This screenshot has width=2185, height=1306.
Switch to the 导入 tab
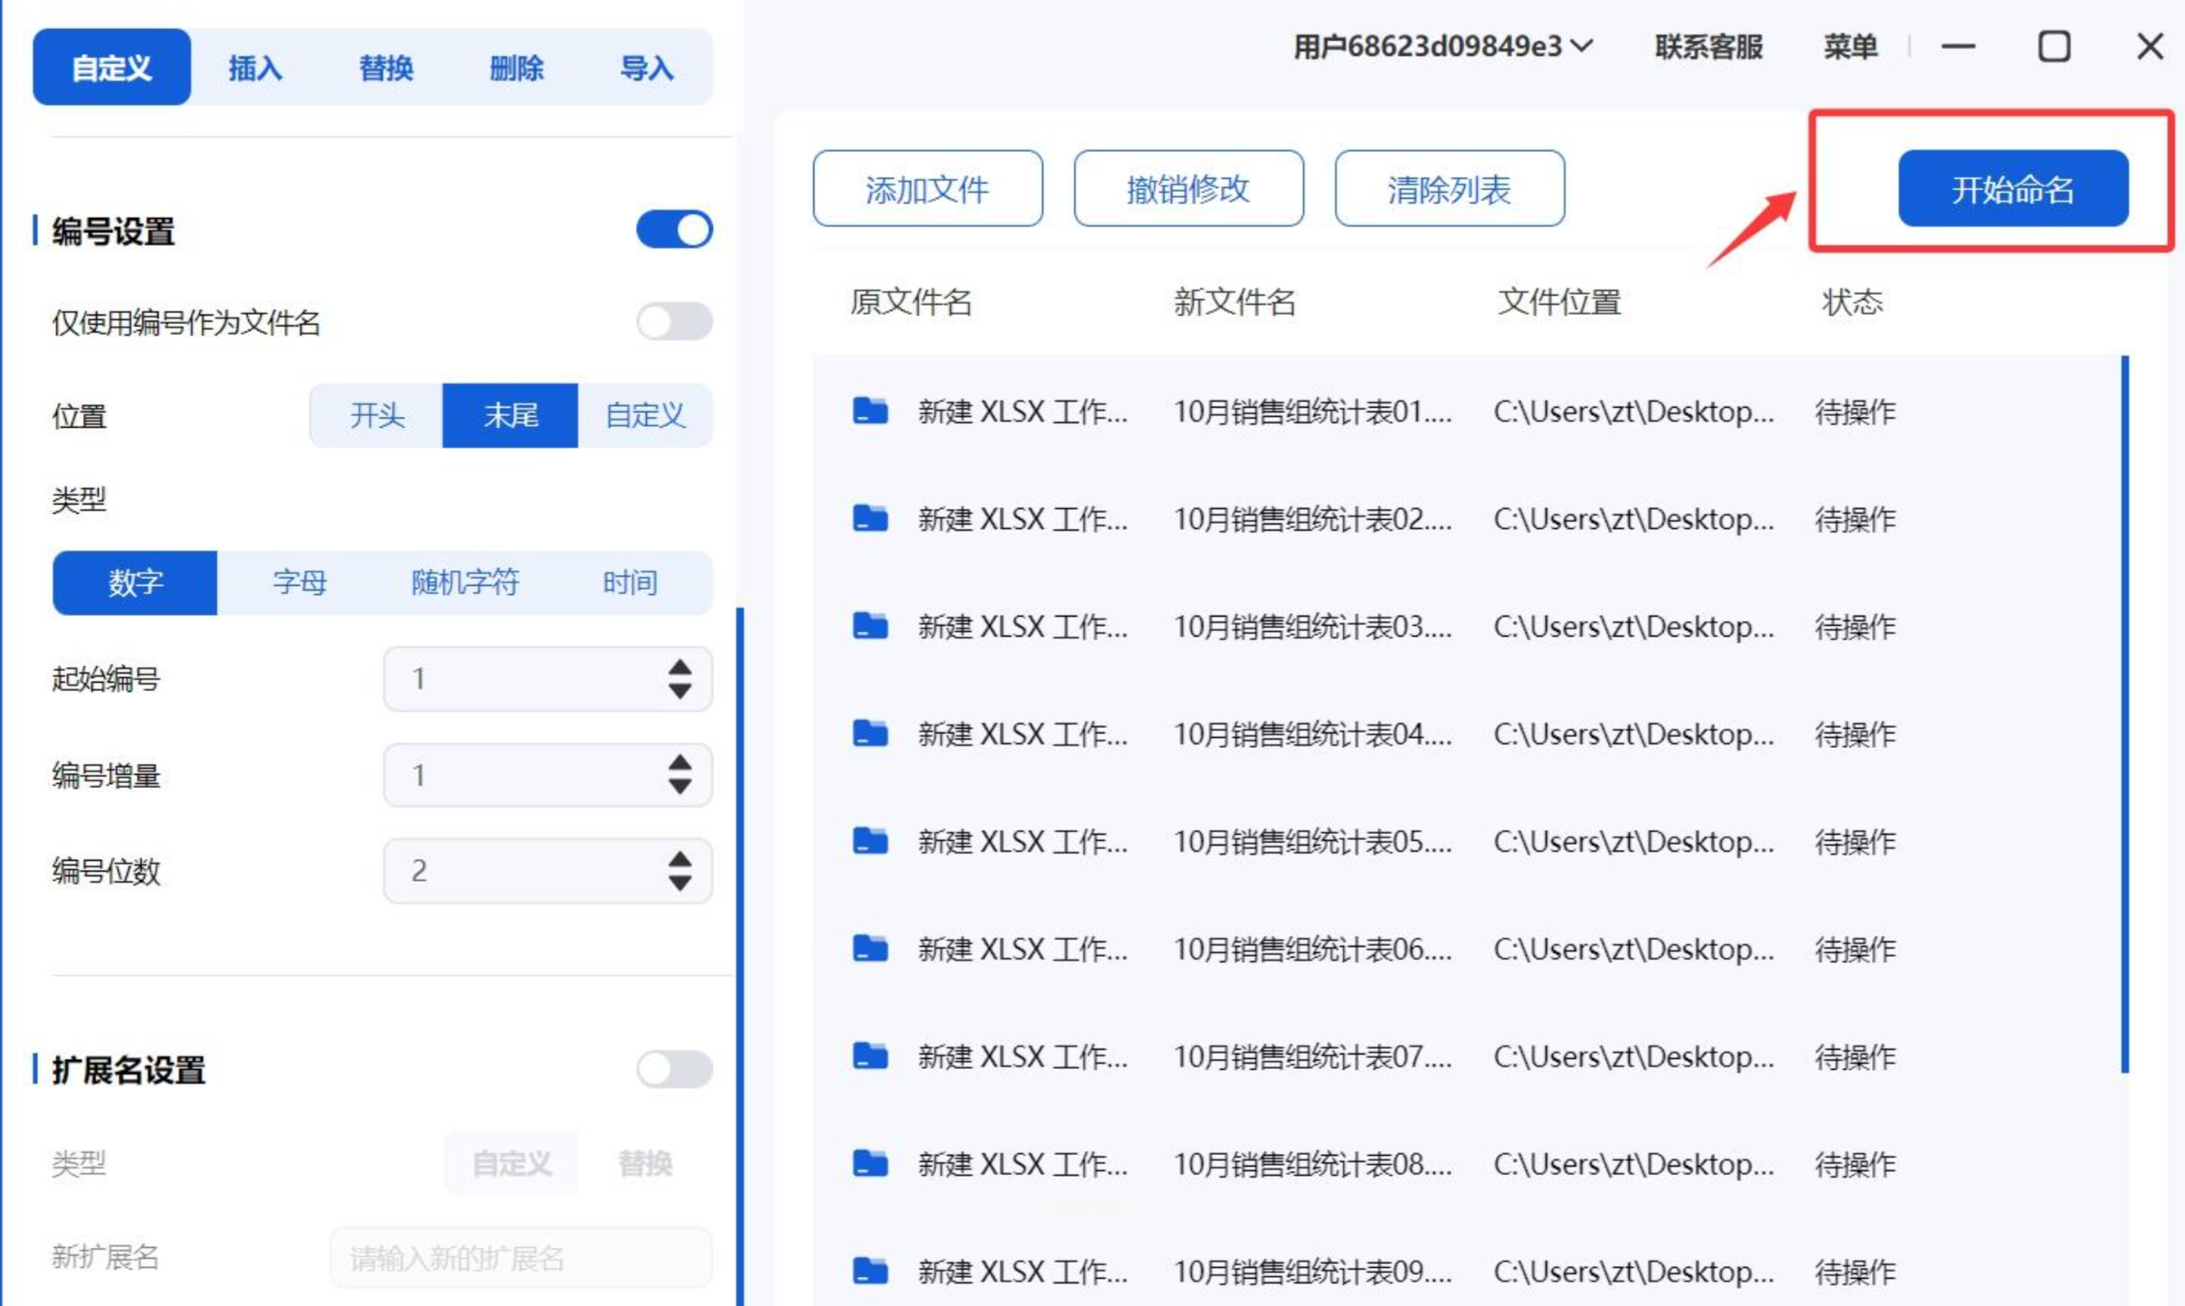point(647,68)
